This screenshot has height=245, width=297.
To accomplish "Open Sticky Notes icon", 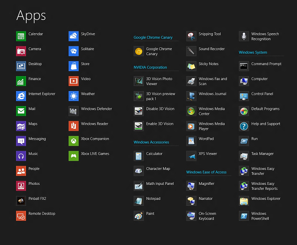I will coord(191,66).
